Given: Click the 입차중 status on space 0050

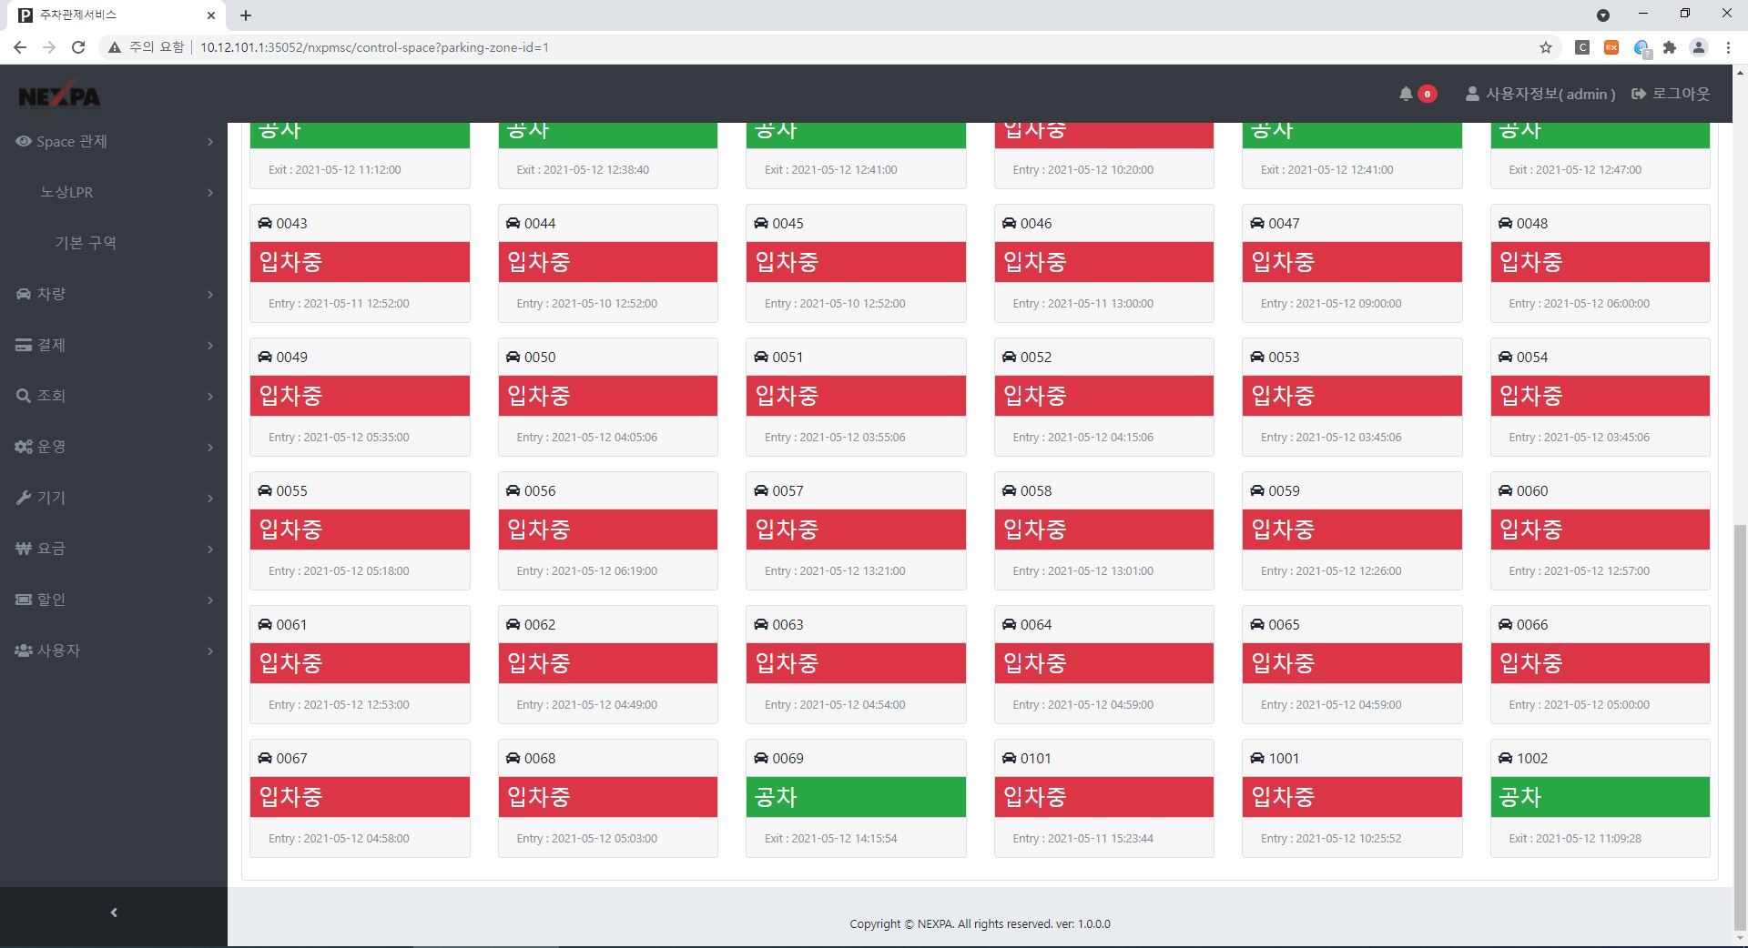Looking at the screenshot, I should (x=539, y=396).
